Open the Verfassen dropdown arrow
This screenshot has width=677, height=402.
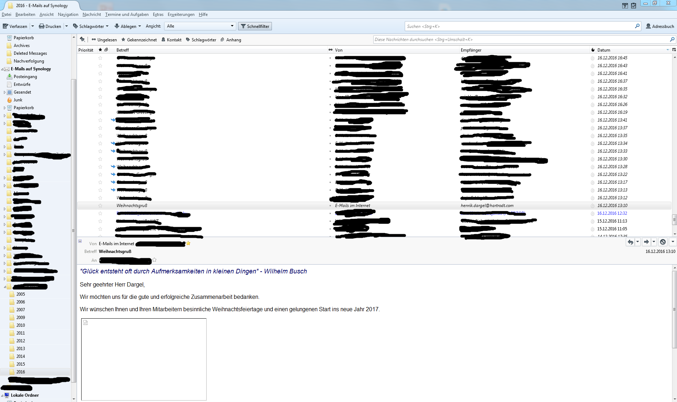[33, 26]
